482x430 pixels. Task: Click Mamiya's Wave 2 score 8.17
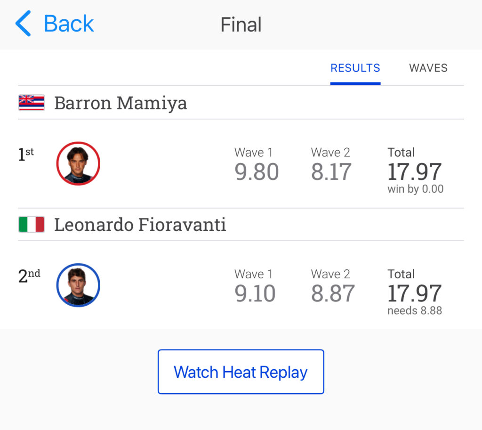(x=331, y=172)
